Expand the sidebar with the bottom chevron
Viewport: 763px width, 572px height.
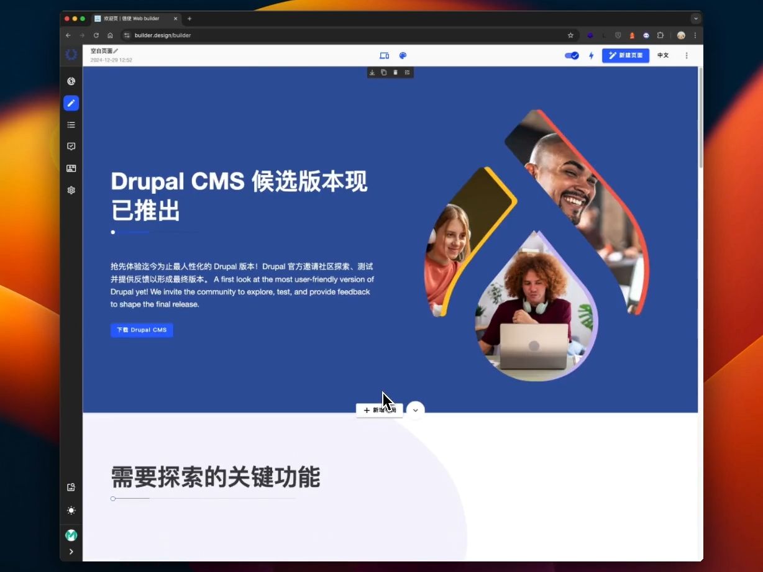point(71,552)
